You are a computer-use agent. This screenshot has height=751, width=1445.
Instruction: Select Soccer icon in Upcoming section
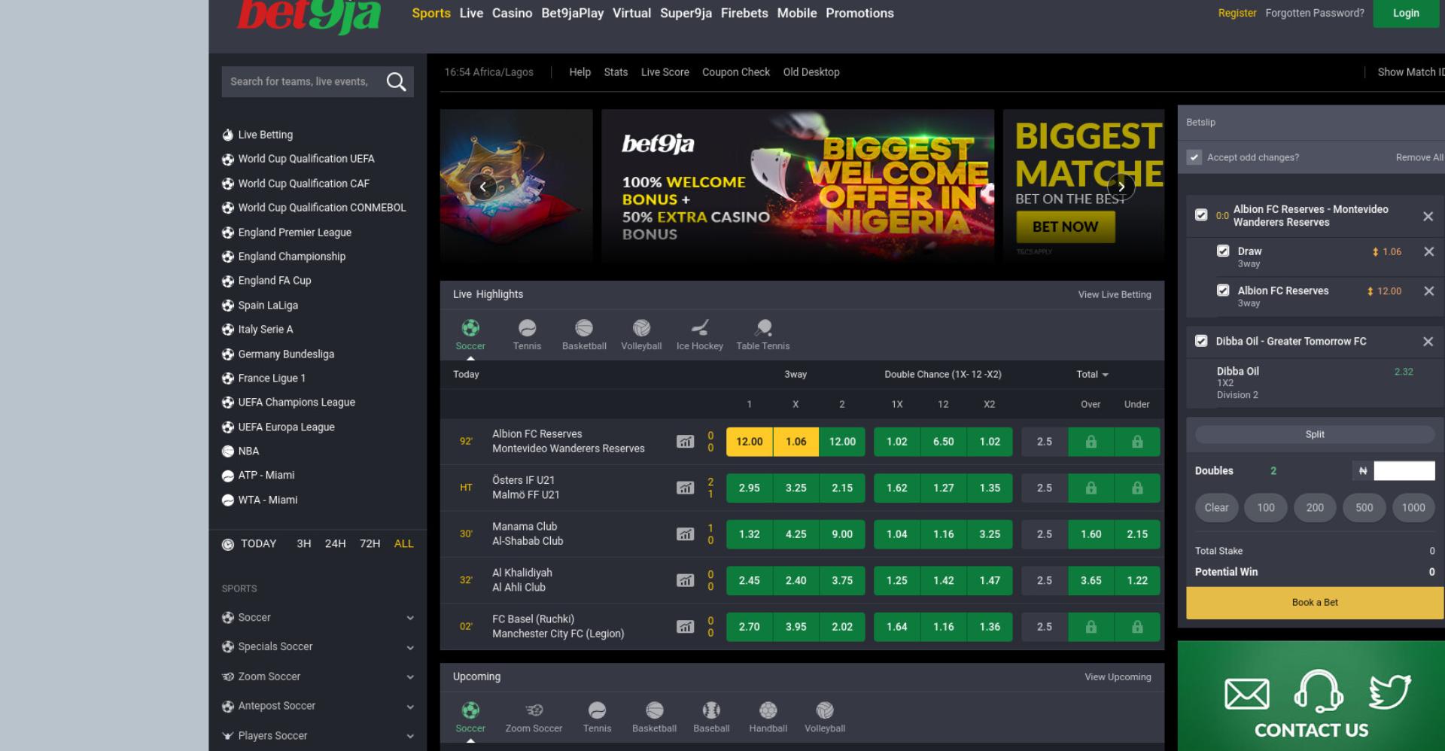[x=470, y=710]
